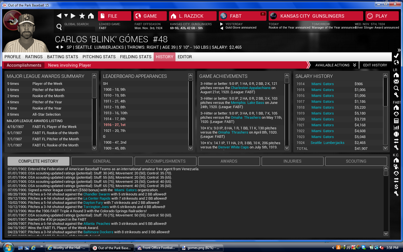Click the baseball icon in the FABT sidebar group
This screenshot has height=252, width=403.
pos(396,134)
